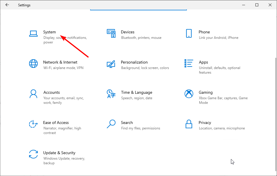Open Update & Security text label
Screen dimensions: 277x176
(59, 153)
